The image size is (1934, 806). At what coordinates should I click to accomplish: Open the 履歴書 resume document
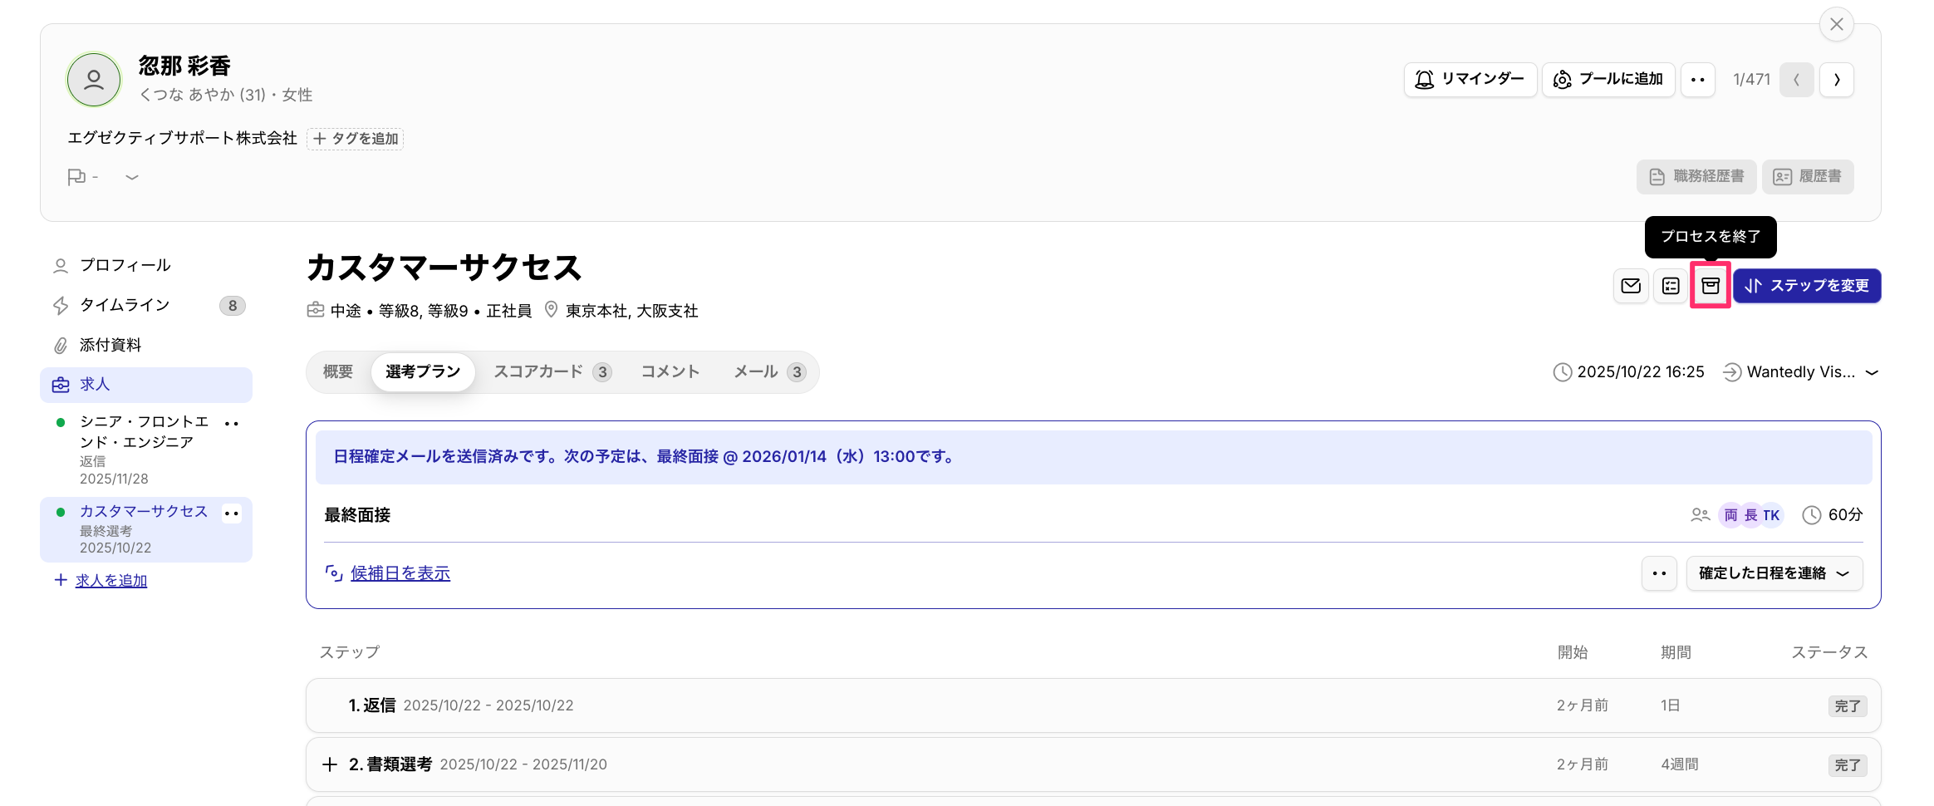click(x=1807, y=177)
